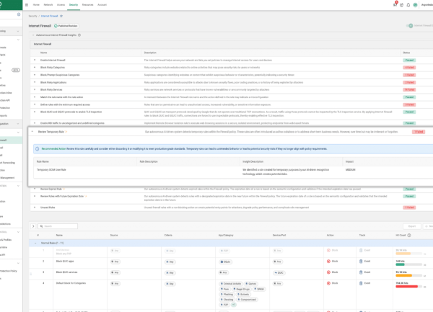The height and width of the screenshot is (312, 433).
Task: Collapse the Autonomous Internet Firewall Insights section
Action: coord(33,35)
